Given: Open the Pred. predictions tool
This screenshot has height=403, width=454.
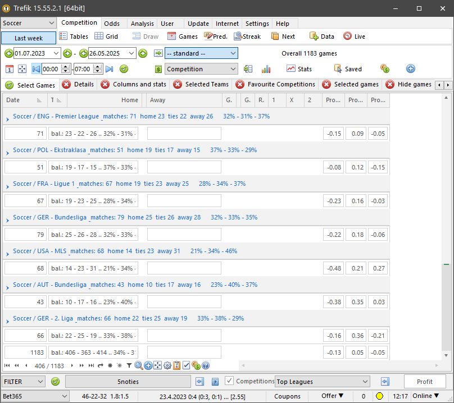Looking at the screenshot, I should click(x=215, y=36).
